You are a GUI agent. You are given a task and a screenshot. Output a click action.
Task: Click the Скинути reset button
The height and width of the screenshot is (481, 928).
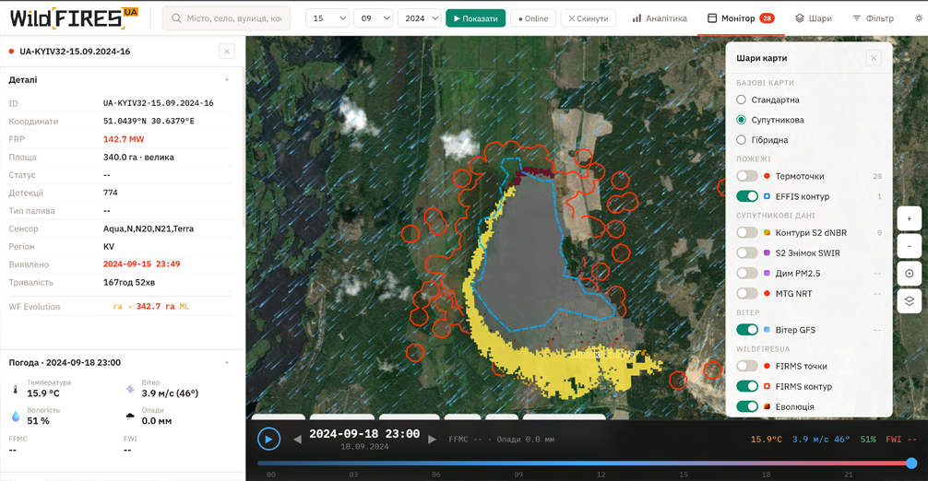(588, 18)
